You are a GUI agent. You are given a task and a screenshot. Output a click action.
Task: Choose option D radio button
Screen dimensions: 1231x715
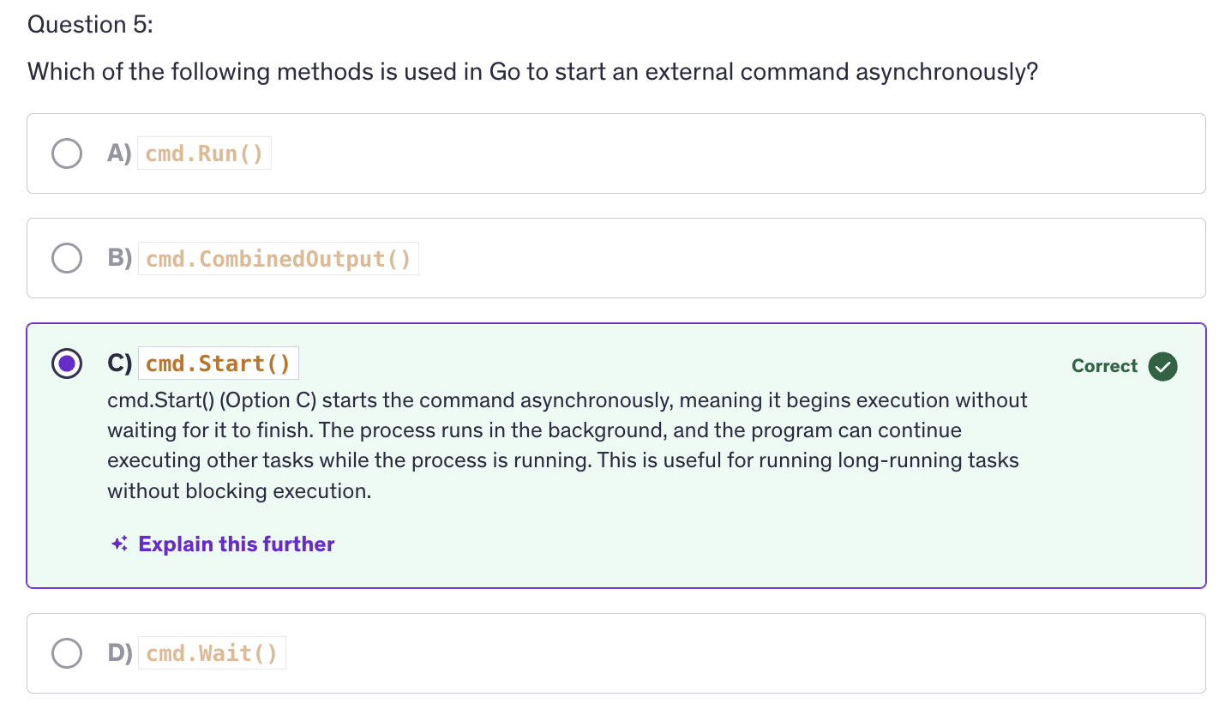[x=67, y=653]
